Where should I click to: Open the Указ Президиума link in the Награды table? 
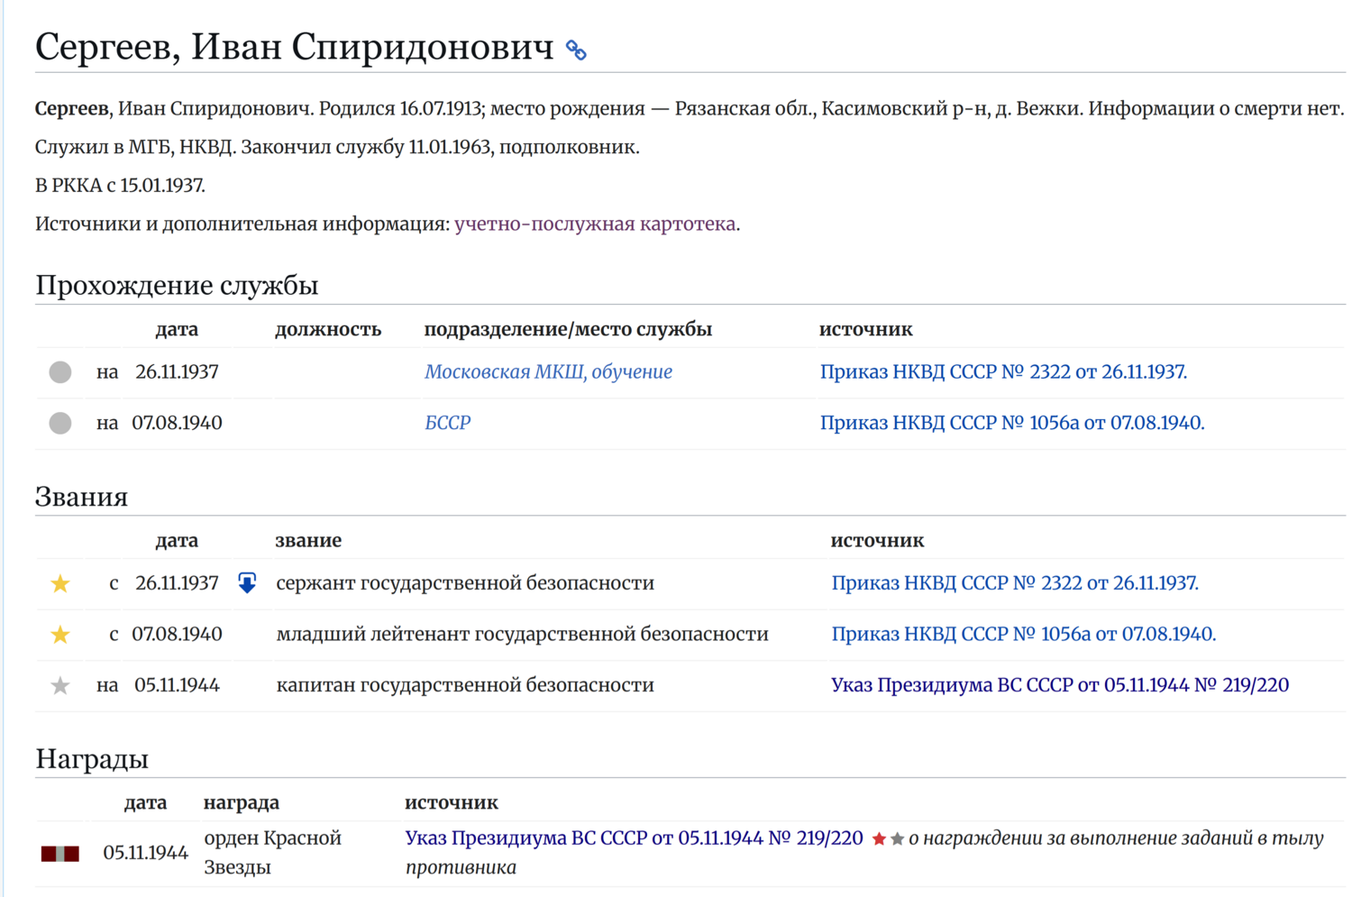pyautogui.click(x=634, y=838)
